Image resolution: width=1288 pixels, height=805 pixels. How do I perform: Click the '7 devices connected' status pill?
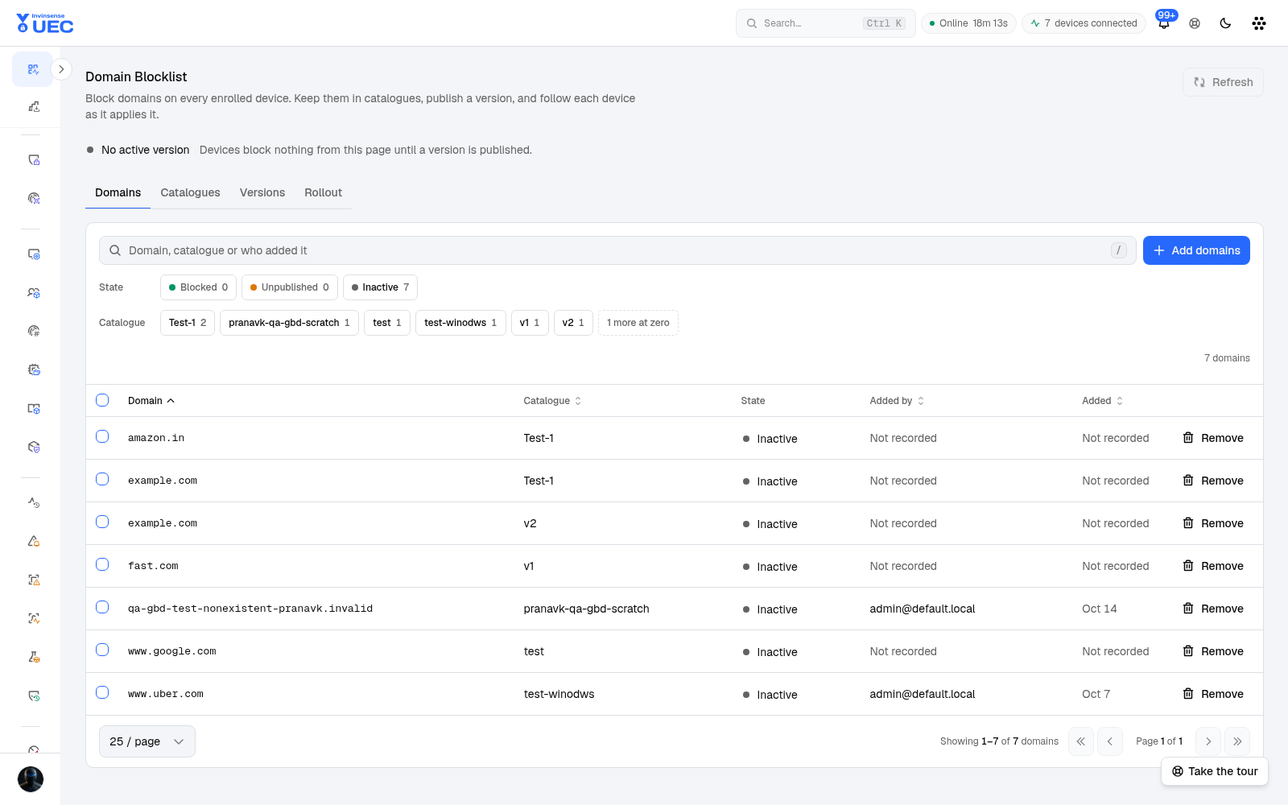(x=1084, y=23)
